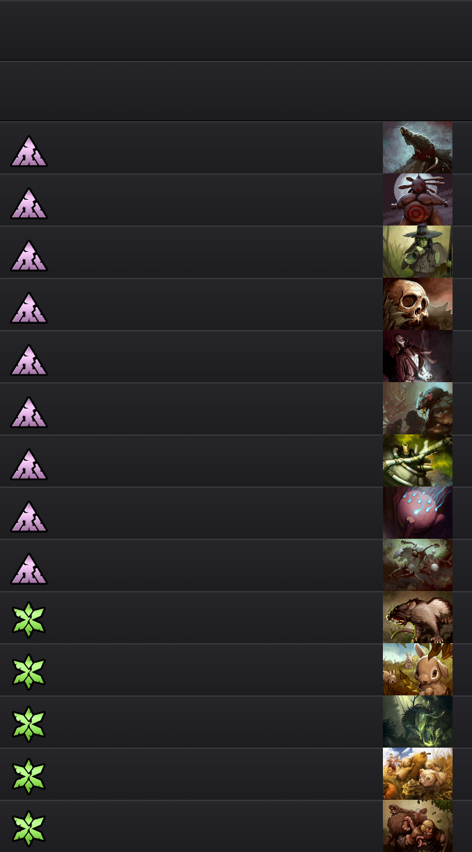Choose the purple icon in the armored robot row
This screenshot has height=852, width=472.
click(x=29, y=464)
